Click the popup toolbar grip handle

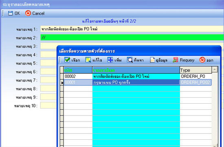click(60, 60)
